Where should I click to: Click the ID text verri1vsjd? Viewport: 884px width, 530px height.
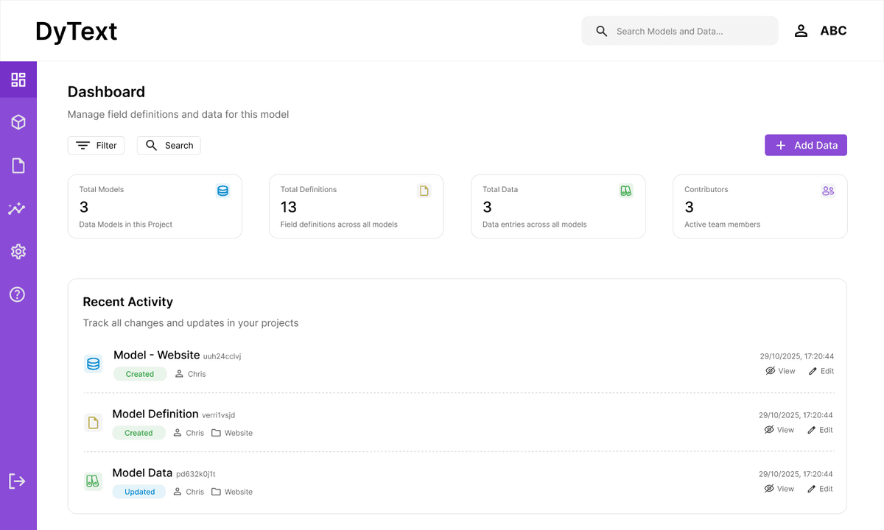[x=219, y=415]
